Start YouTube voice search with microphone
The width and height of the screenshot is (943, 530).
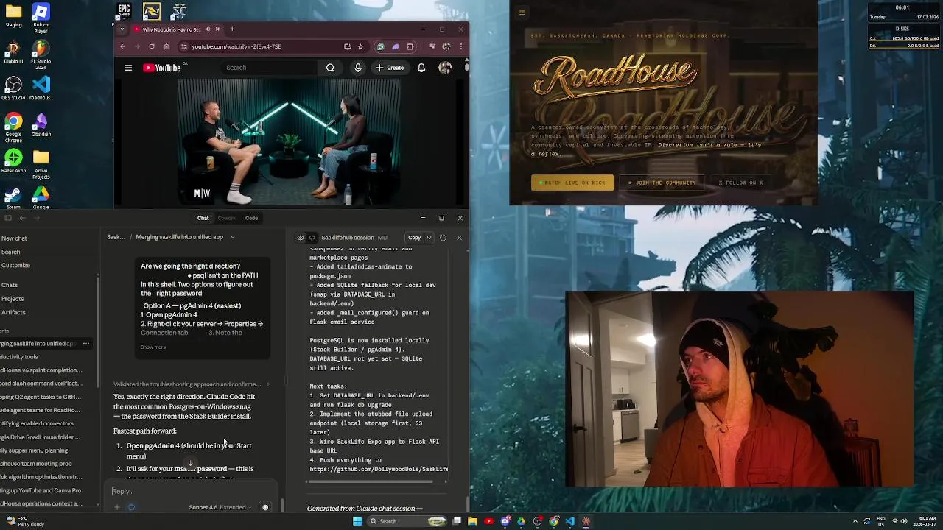[x=358, y=68]
